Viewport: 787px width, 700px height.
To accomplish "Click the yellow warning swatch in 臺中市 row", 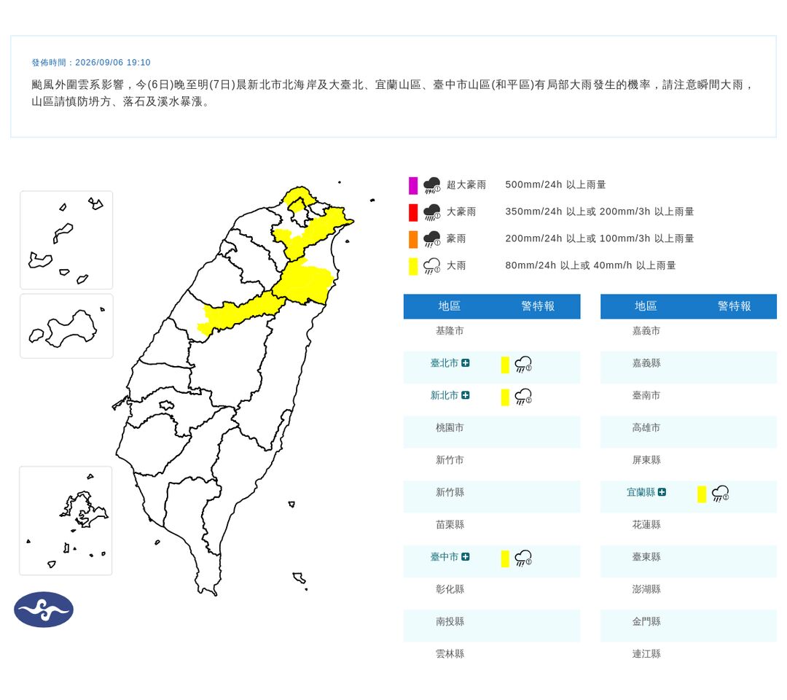I will tap(505, 559).
